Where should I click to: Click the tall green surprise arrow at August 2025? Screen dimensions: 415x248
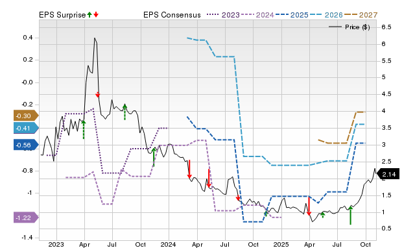point(351,215)
